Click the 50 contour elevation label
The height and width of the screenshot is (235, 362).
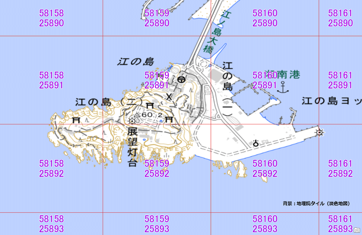pyautogui.click(x=91, y=139)
